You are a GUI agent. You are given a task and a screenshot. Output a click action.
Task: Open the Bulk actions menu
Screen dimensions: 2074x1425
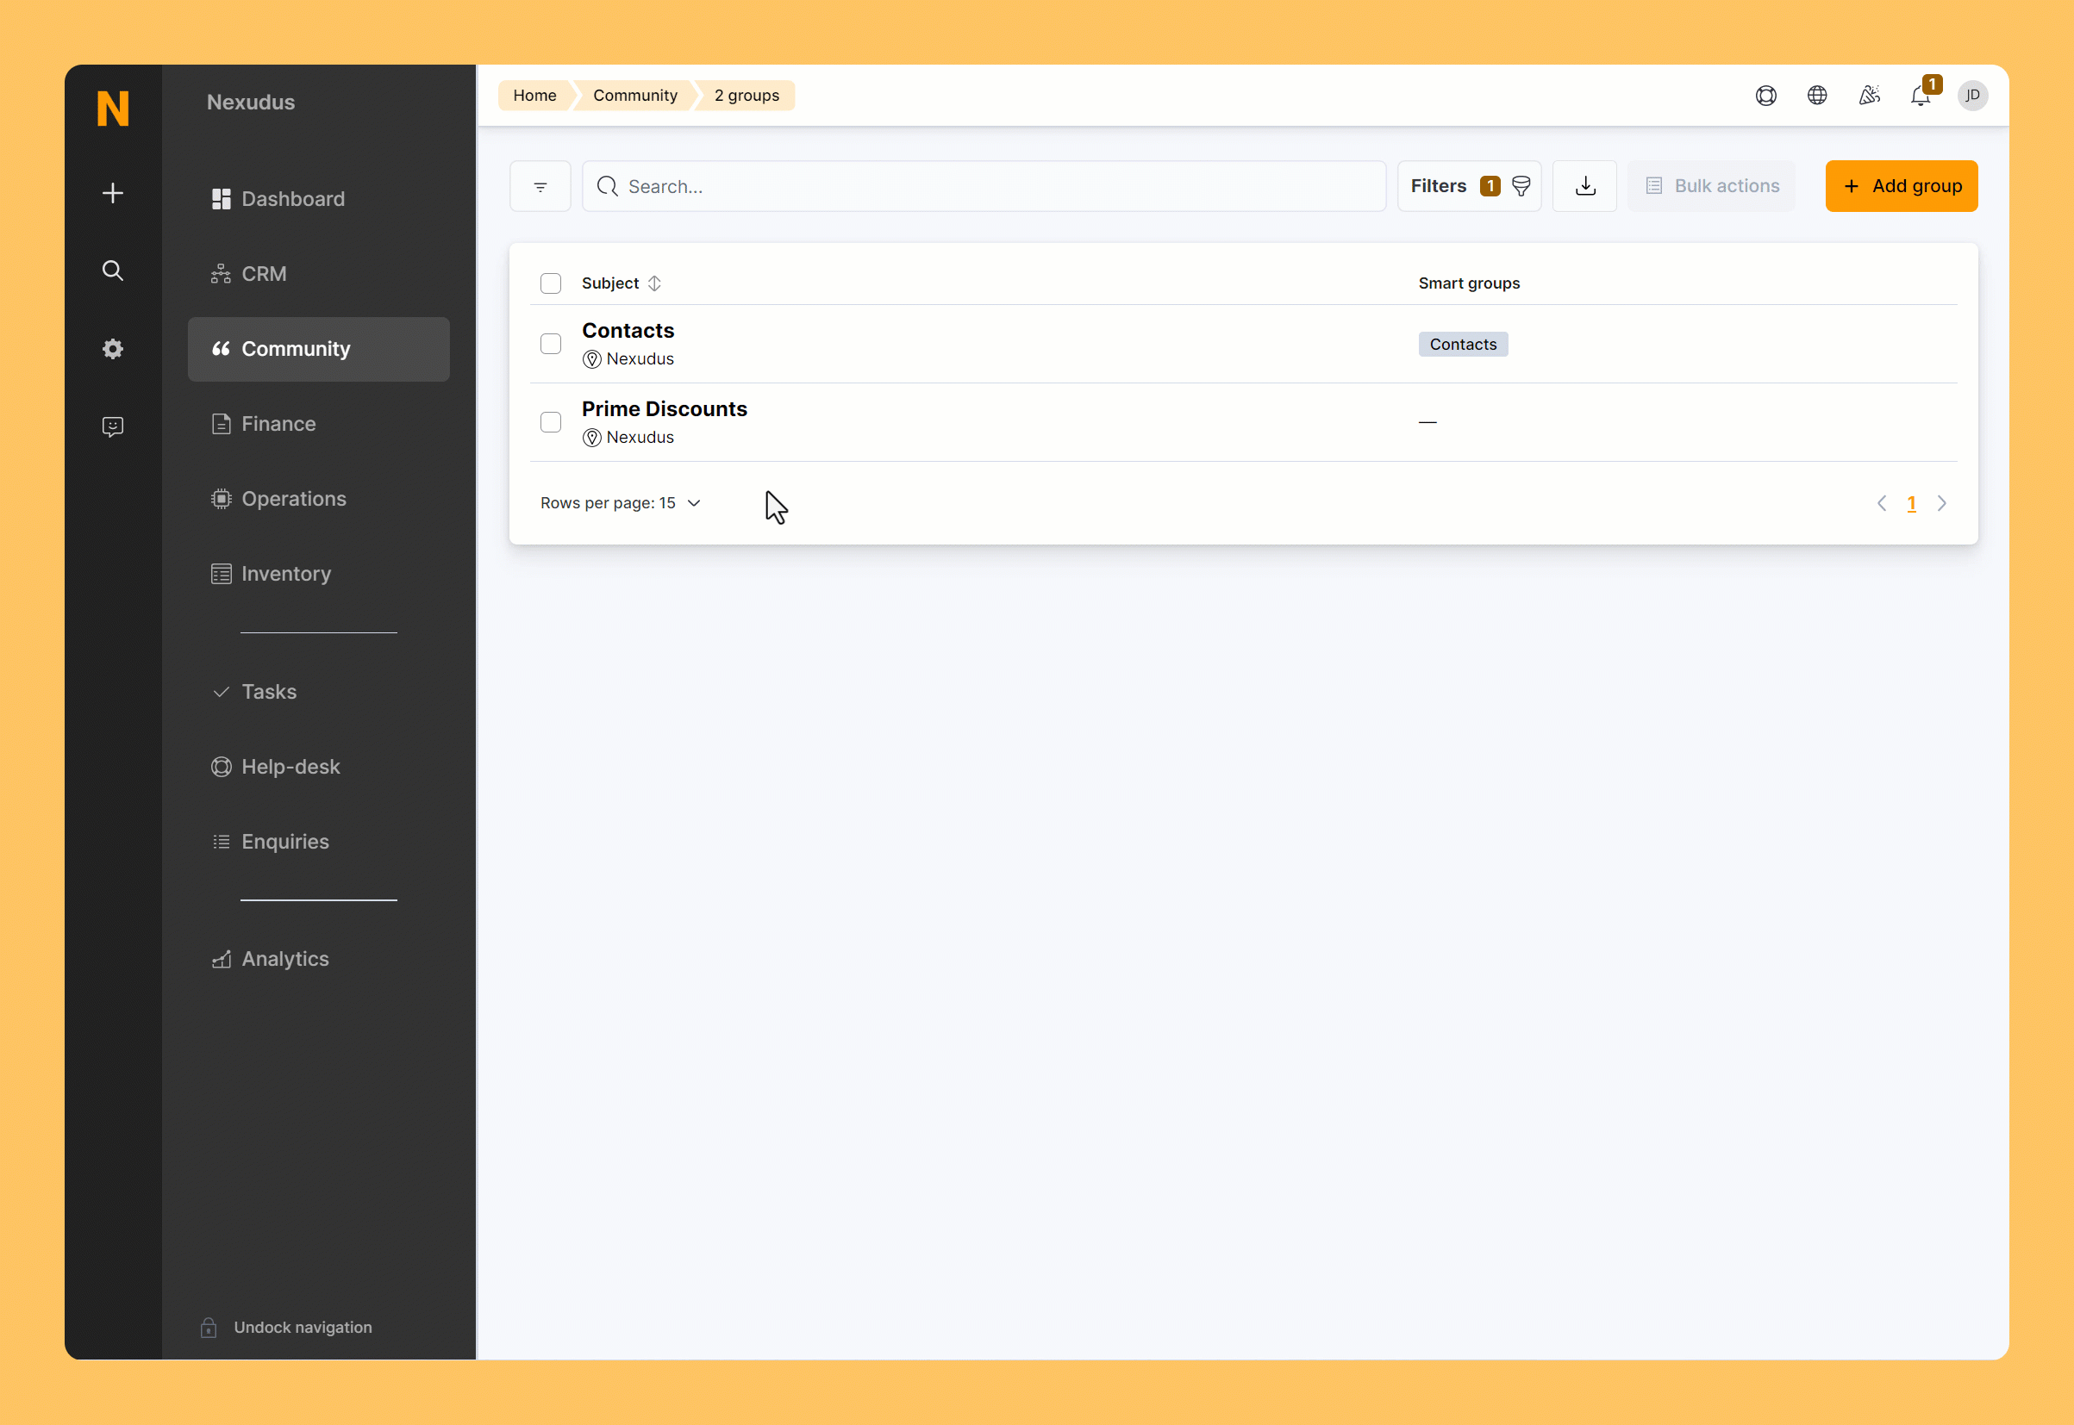click(1711, 186)
